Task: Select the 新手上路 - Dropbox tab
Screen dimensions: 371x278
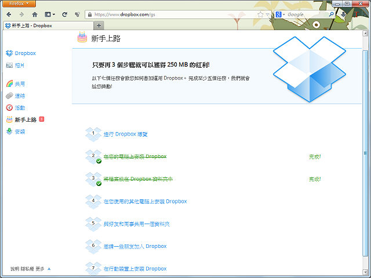Action: pyautogui.click(x=48, y=25)
